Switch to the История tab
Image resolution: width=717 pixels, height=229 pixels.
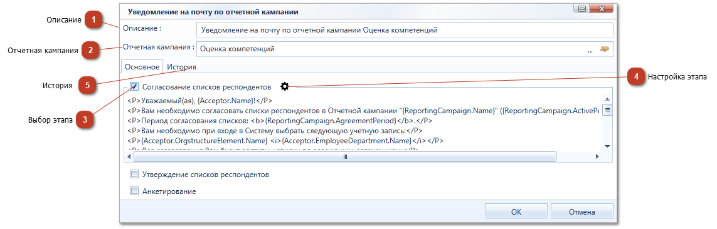pos(181,66)
